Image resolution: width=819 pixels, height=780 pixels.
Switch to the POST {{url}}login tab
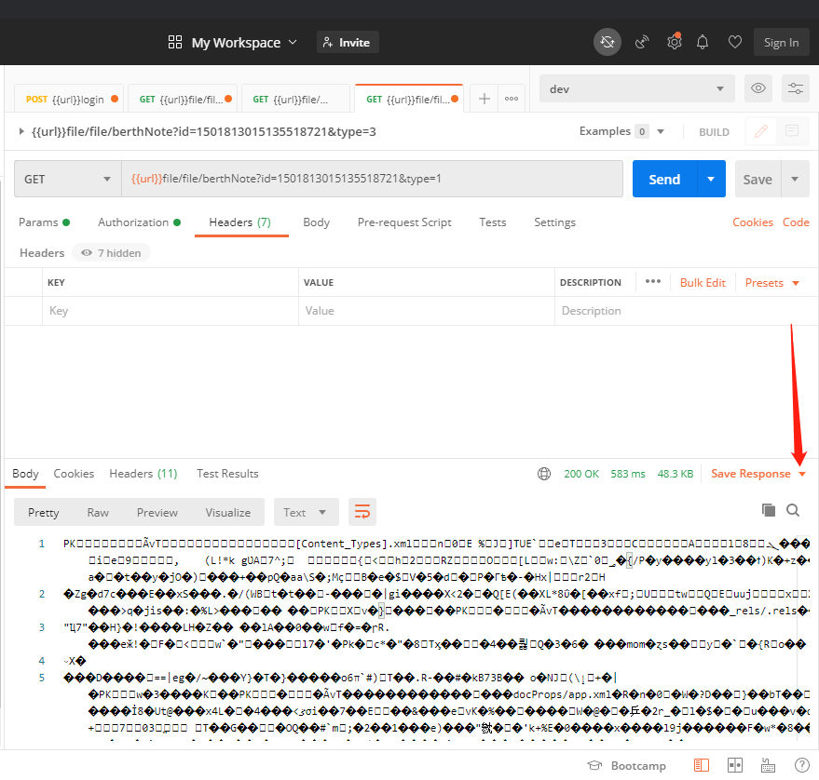[69, 100]
